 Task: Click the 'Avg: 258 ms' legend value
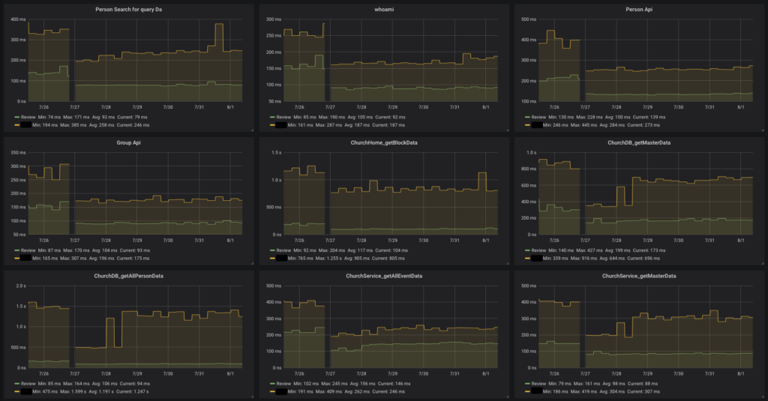click(101, 125)
